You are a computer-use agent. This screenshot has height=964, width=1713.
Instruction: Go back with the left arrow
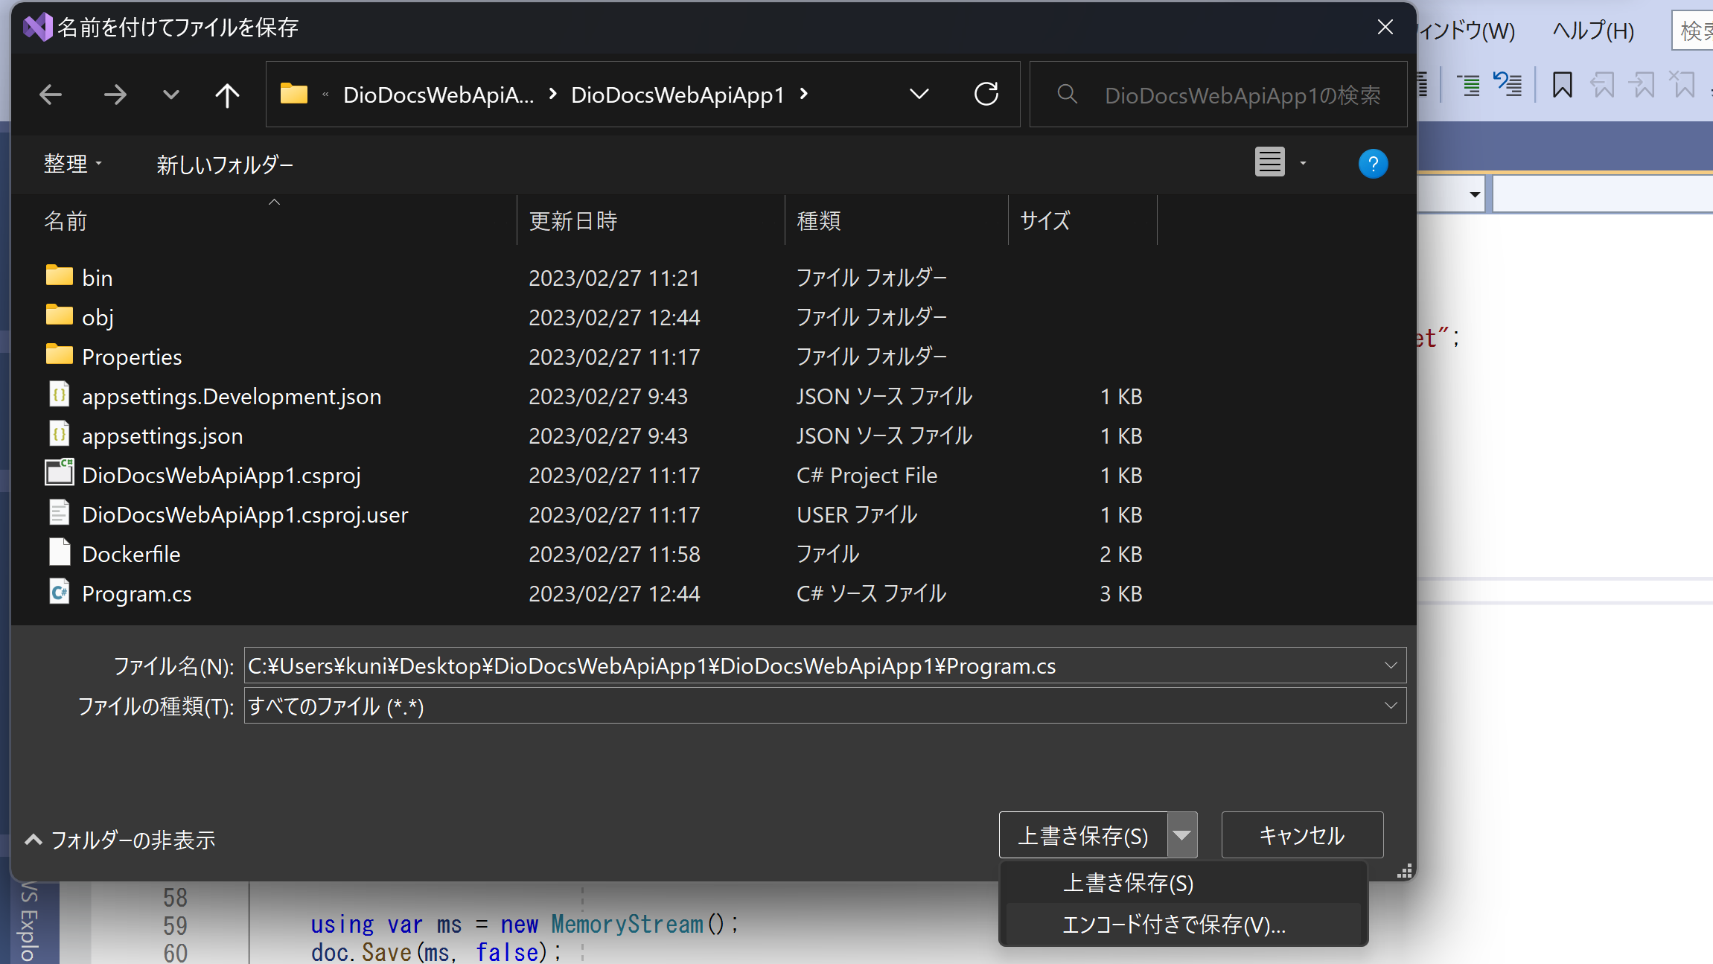coord(51,95)
